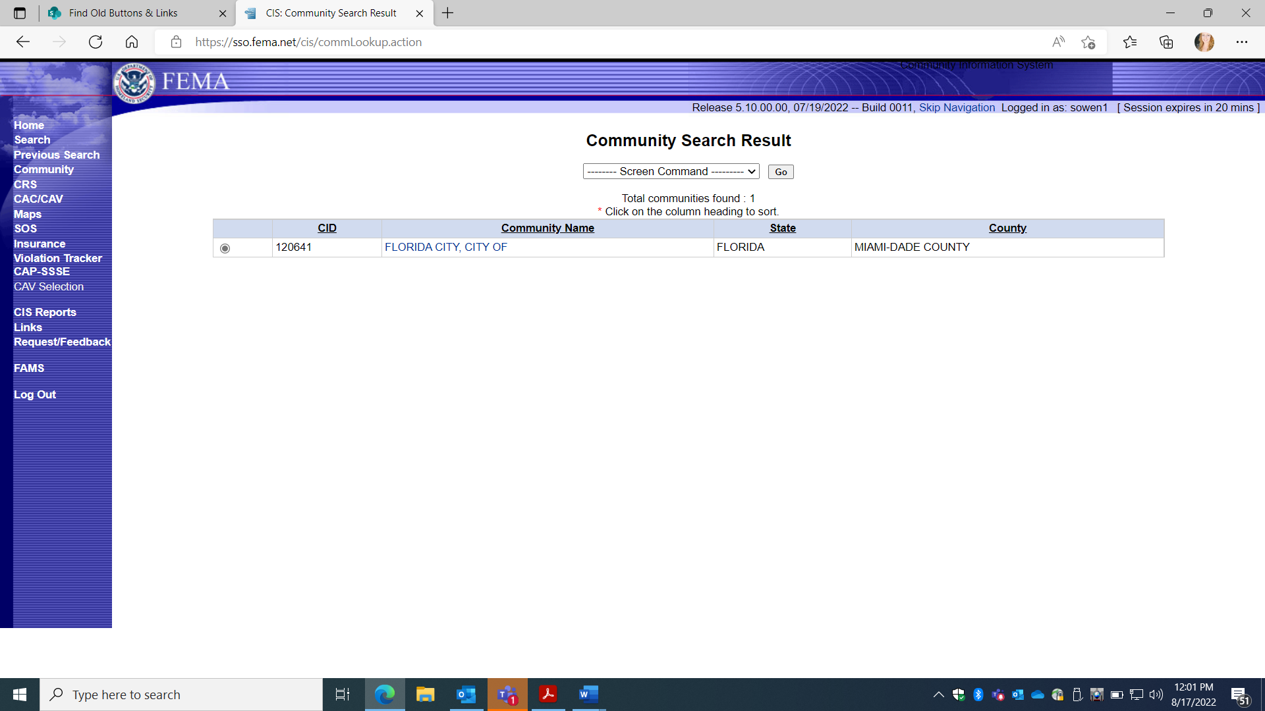Select the radio button for CID 120641

(x=225, y=248)
